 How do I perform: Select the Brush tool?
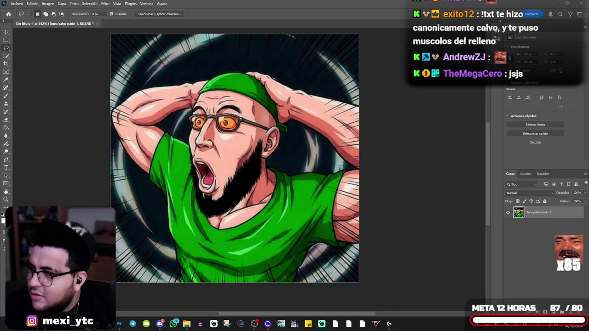click(x=6, y=96)
